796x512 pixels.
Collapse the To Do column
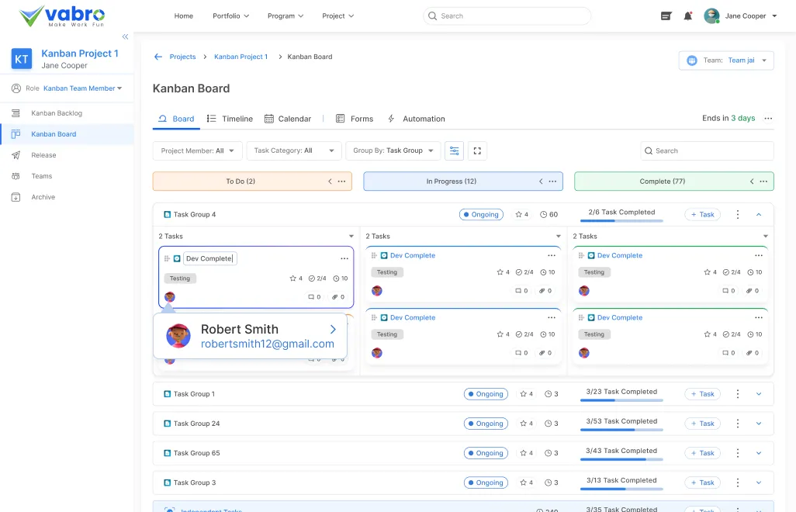pos(330,182)
